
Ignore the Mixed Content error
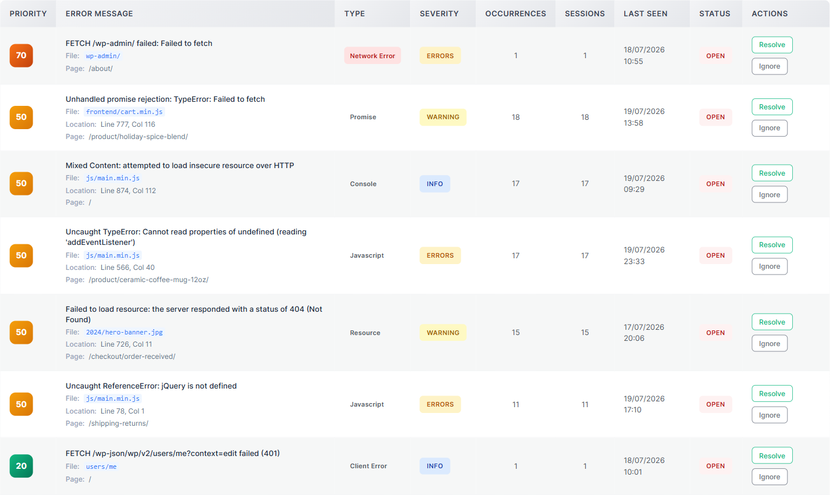pos(770,195)
